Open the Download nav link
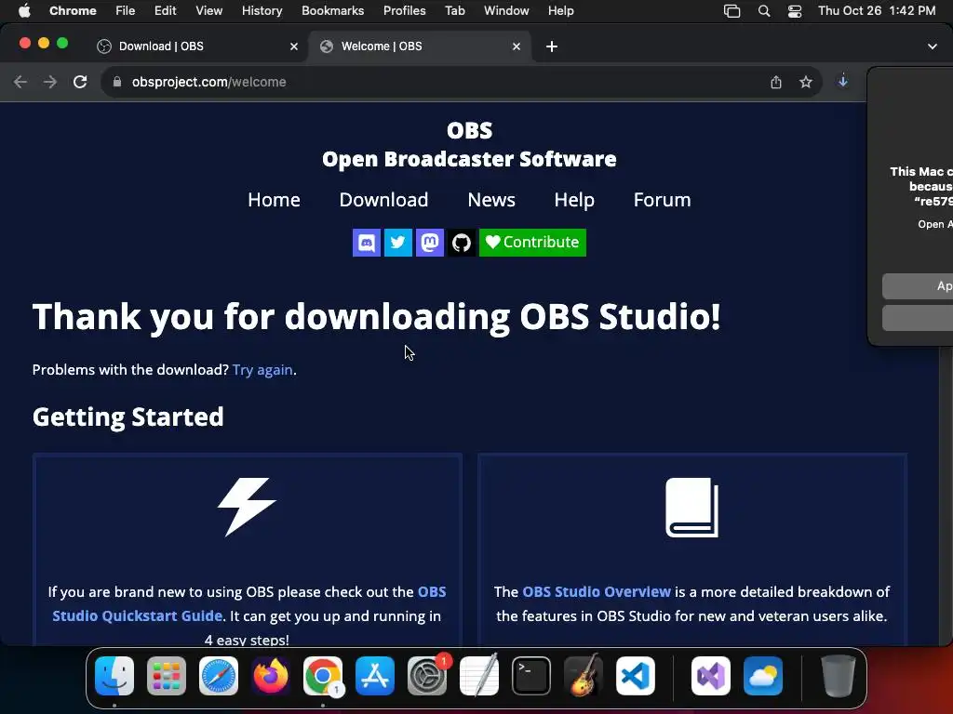Image resolution: width=953 pixels, height=714 pixels. coord(383,200)
